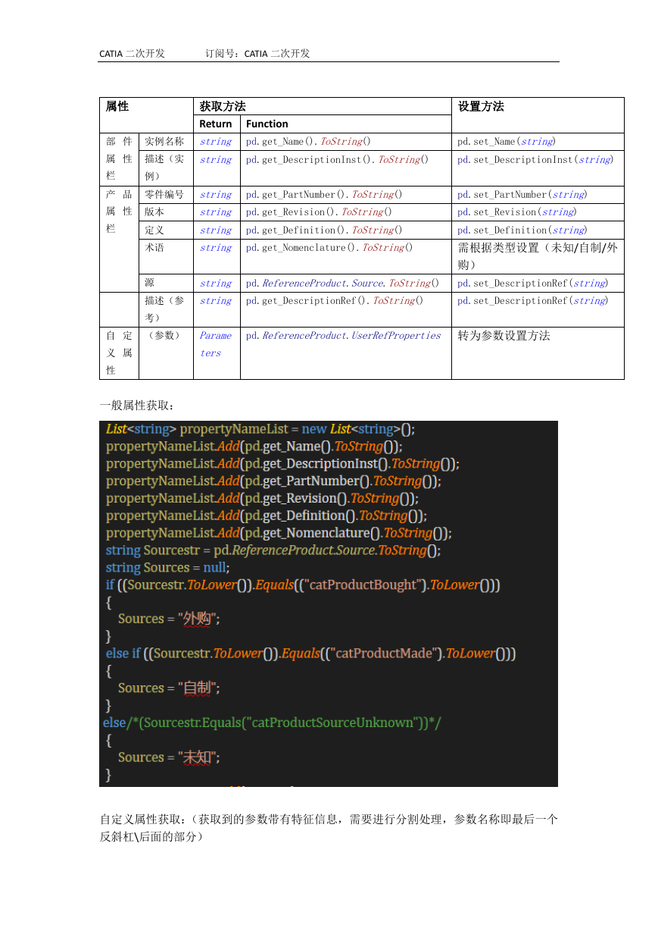This screenshot has width=658, height=931.
Task: Click code line 'List<string> propertyNameList'
Action: point(260,429)
